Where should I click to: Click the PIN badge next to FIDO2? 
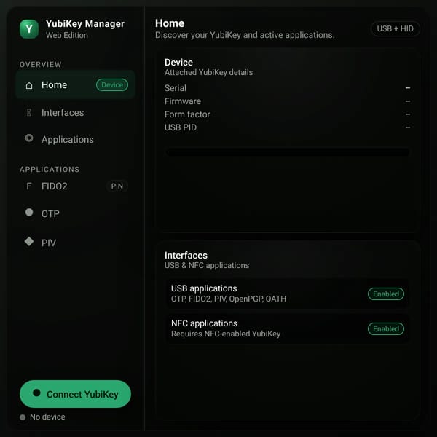coord(117,186)
